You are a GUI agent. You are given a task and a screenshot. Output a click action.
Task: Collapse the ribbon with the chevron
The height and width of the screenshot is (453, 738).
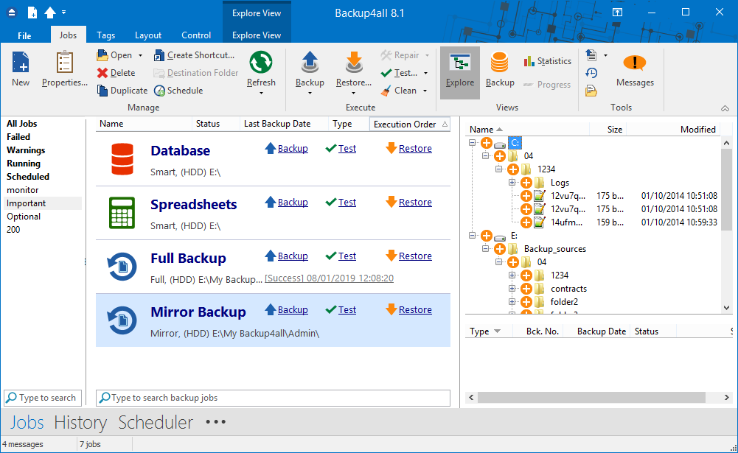tap(725, 108)
